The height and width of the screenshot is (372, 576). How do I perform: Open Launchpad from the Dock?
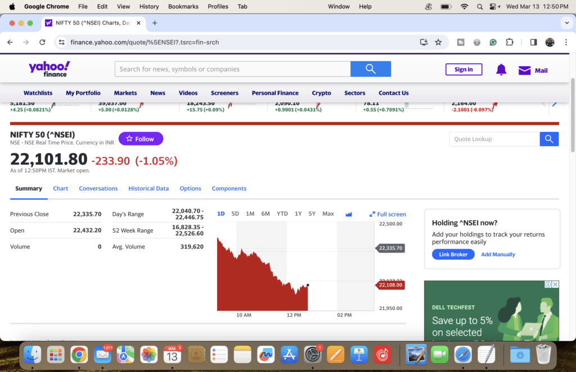[56, 355]
